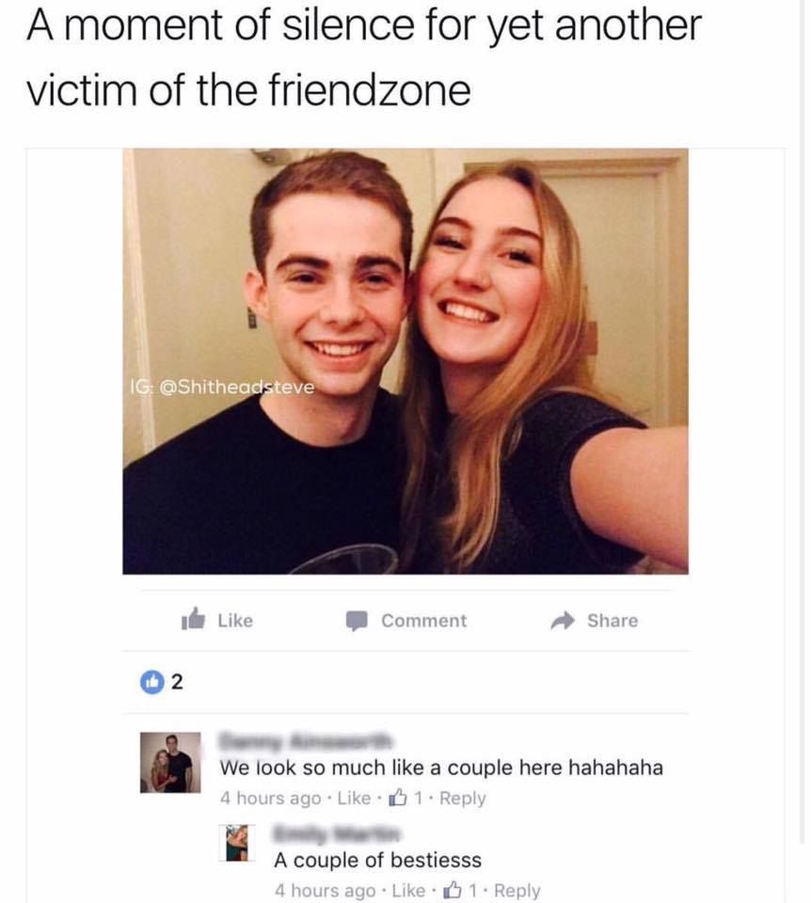Open first commenter's profile picture
The height and width of the screenshot is (903, 811).
(170, 763)
